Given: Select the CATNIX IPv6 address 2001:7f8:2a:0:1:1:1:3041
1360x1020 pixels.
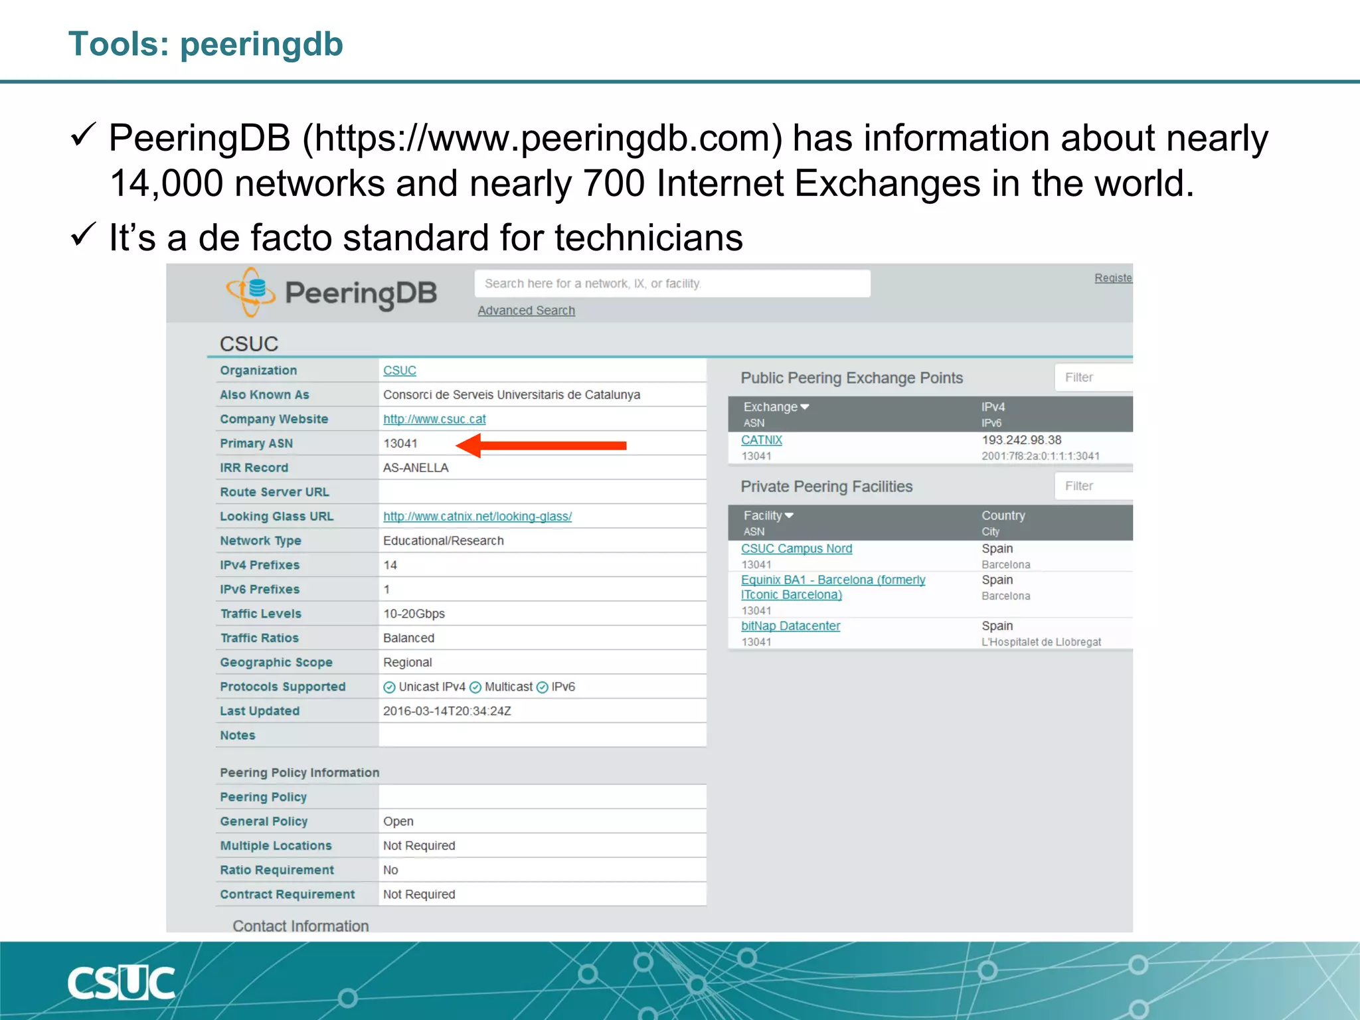Looking at the screenshot, I should click(1041, 456).
